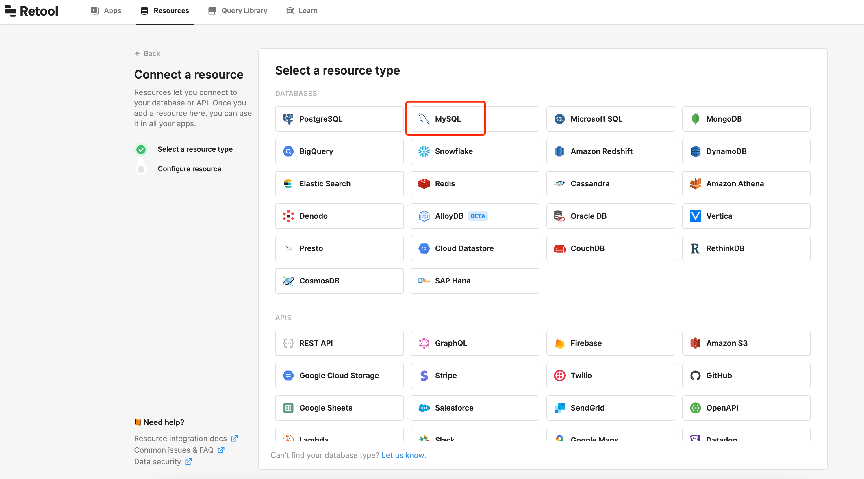Choose the MySQL dolphin icon
The image size is (864, 479).
tap(424, 119)
